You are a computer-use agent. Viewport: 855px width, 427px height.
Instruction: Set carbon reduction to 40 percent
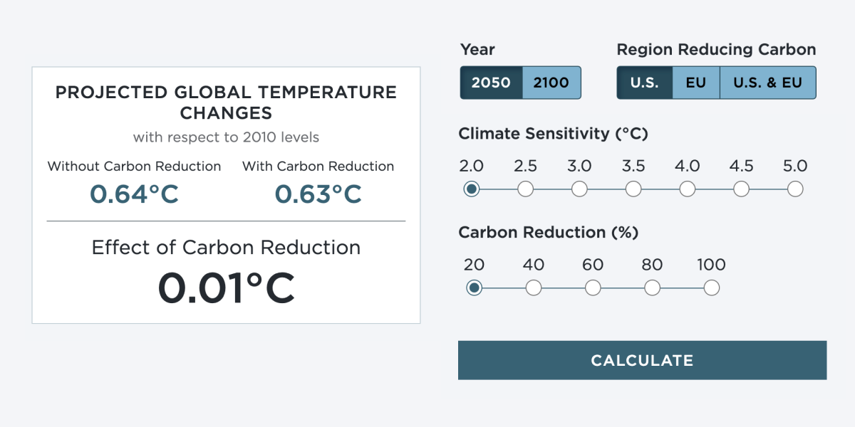pyautogui.click(x=532, y=288)
